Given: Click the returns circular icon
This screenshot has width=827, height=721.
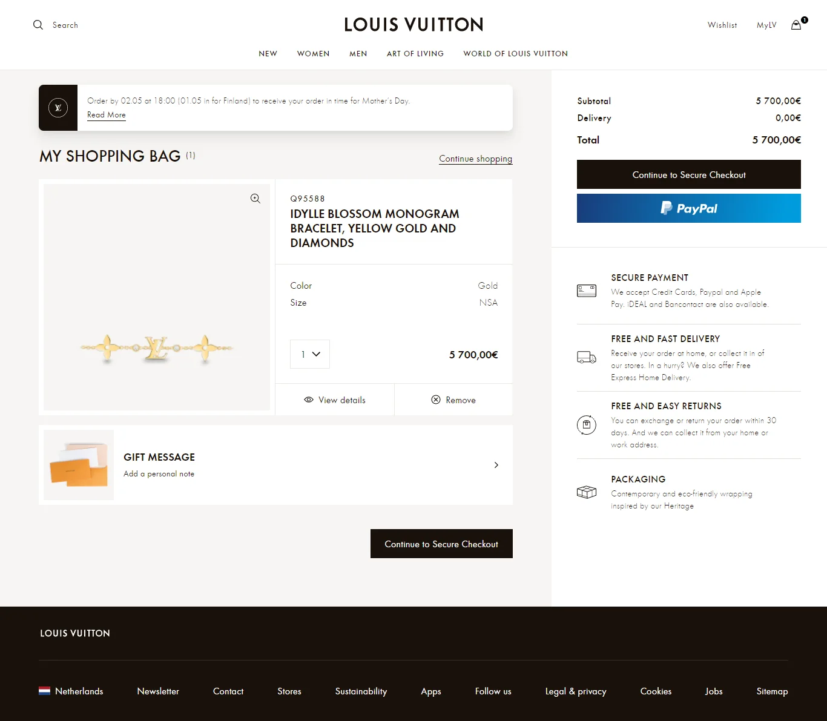Looking at the screenshot, I should click(x=587, y=425).
